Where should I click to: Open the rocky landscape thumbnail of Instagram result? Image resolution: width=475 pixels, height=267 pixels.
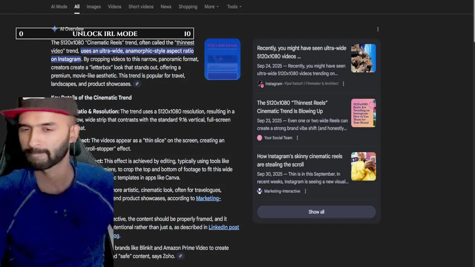coord(363,58)
